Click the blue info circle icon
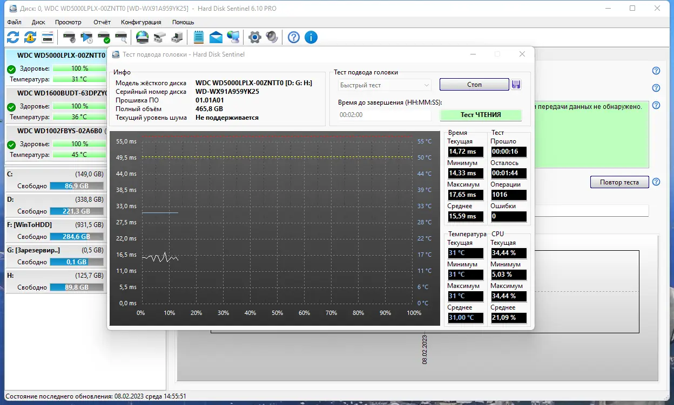The image size is (674, 405). (x=311, y=37)
